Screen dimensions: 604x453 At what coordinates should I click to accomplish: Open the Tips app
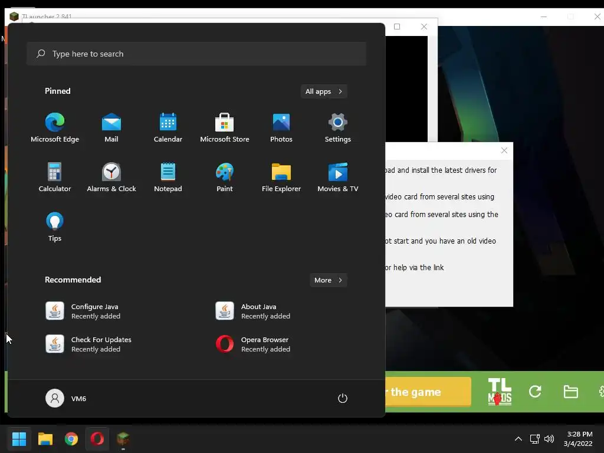(x=55, y=227)
